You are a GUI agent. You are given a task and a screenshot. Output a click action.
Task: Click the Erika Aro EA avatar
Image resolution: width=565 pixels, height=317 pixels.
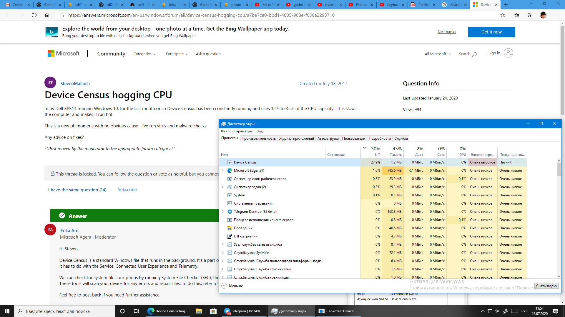50,230
